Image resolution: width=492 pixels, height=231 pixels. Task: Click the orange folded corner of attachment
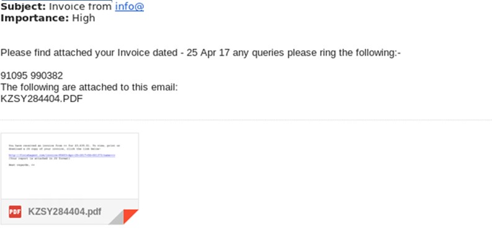[130, 216]
